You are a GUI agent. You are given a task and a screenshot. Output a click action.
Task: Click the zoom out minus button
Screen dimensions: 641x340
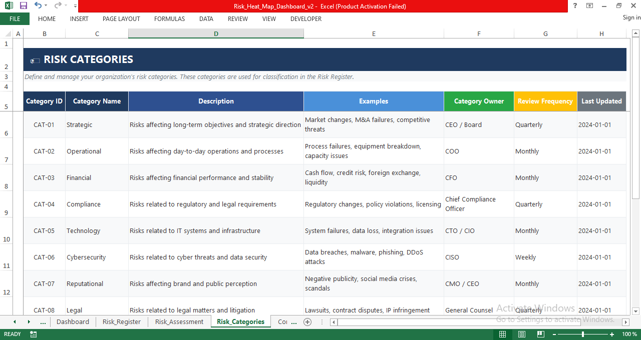[554, 334]
